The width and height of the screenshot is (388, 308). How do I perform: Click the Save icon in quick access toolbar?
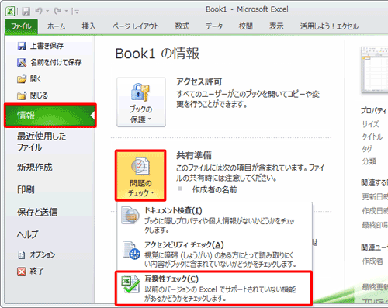[26, 11]
